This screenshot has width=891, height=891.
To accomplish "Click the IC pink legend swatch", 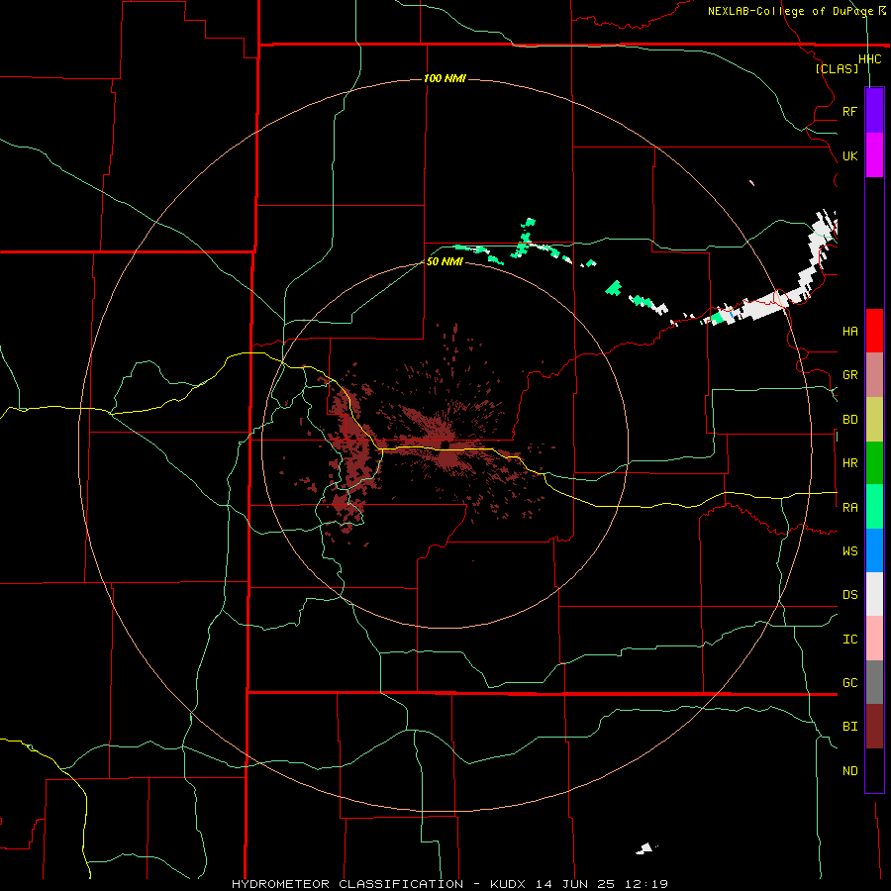I will pos(874,639).
